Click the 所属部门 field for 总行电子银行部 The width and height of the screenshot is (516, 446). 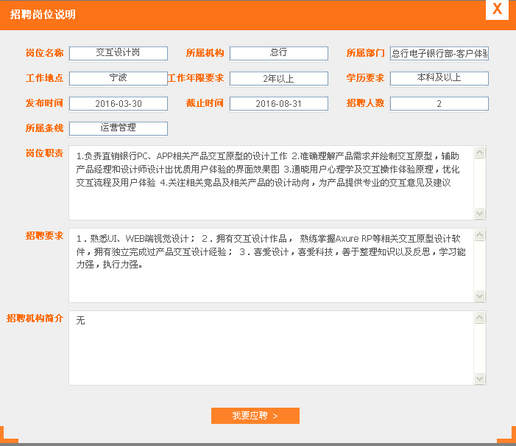439,53
